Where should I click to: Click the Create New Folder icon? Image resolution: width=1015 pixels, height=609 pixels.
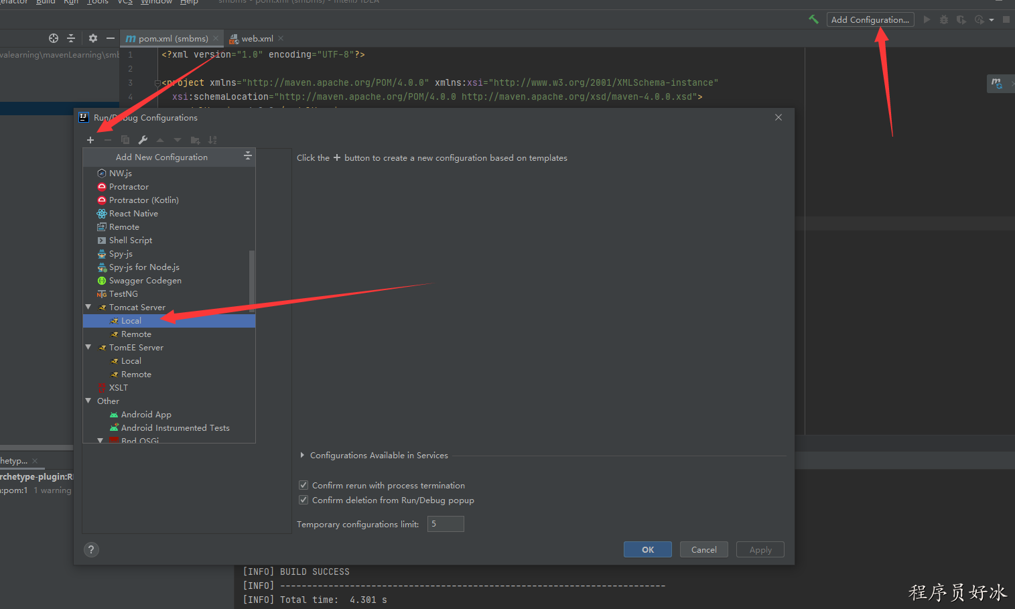[195, 140]
